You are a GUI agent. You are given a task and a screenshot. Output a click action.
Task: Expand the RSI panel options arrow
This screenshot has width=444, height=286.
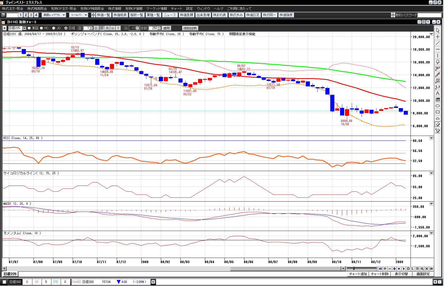431,138
